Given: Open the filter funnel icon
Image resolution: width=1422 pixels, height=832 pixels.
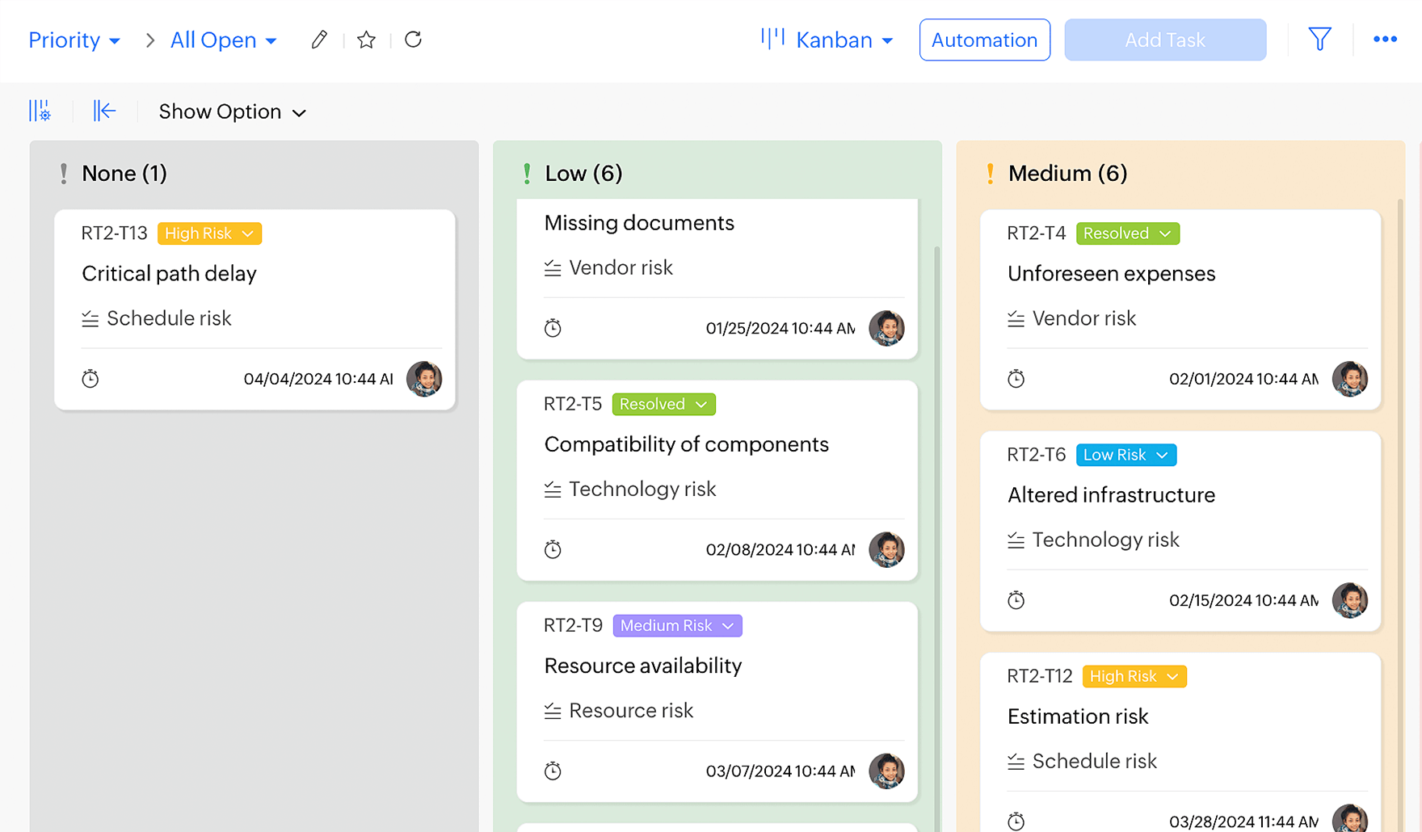Looking at the screenshot, I should click(1319, 40).
